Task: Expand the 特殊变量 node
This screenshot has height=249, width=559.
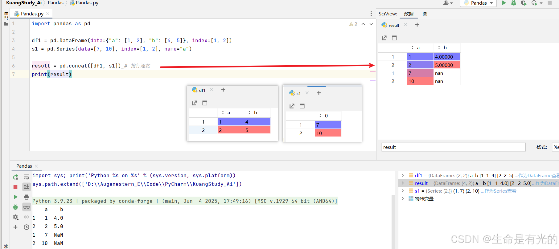Action: pyautogui.click(x=403, y=198)
